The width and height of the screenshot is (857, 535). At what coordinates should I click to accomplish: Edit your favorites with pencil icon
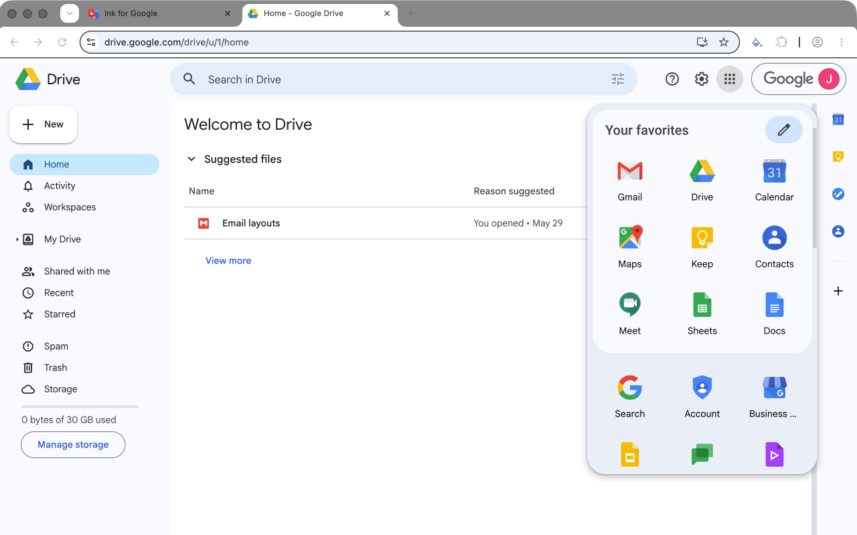click(784, 130)
